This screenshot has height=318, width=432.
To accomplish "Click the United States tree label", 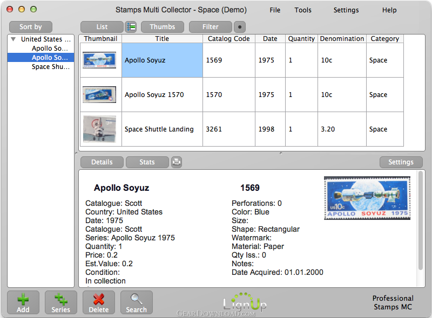I will coord(46,39).
